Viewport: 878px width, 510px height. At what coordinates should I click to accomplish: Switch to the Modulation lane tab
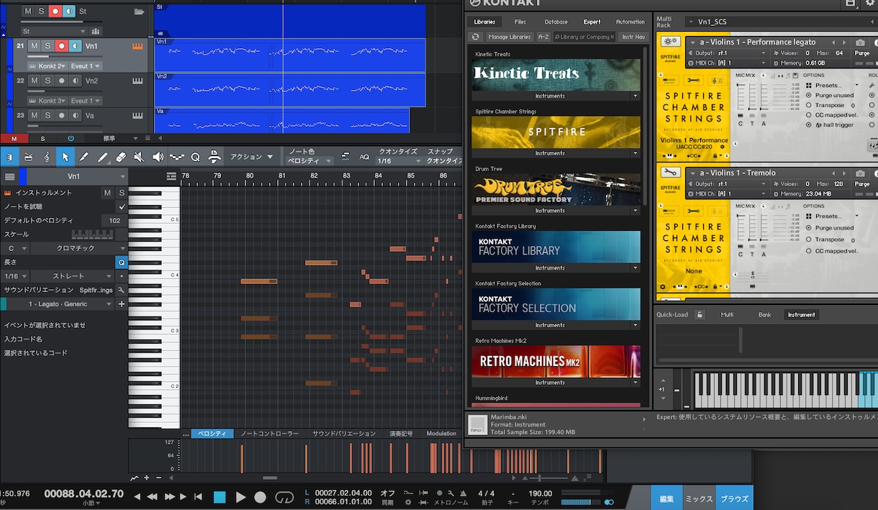[x=441, y=434]
